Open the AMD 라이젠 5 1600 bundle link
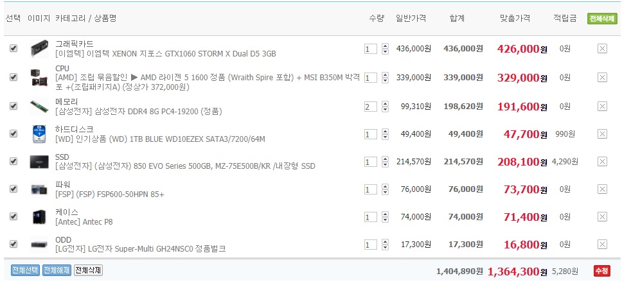The height and width of the screenshot is (285, 622). tap(208, 82)
